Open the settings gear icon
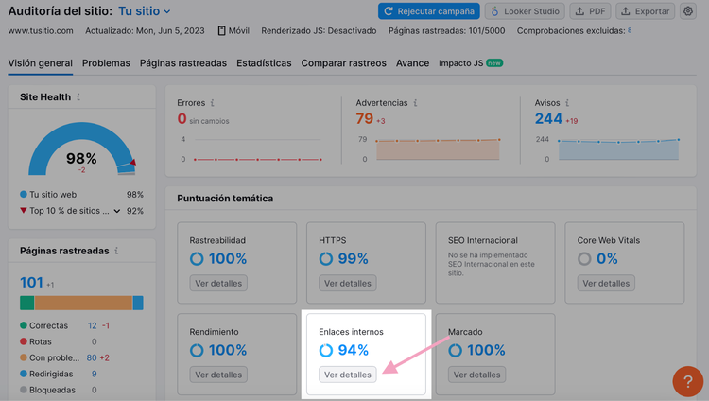The height and width of the screenshot is (401, 709). point(688,11)
